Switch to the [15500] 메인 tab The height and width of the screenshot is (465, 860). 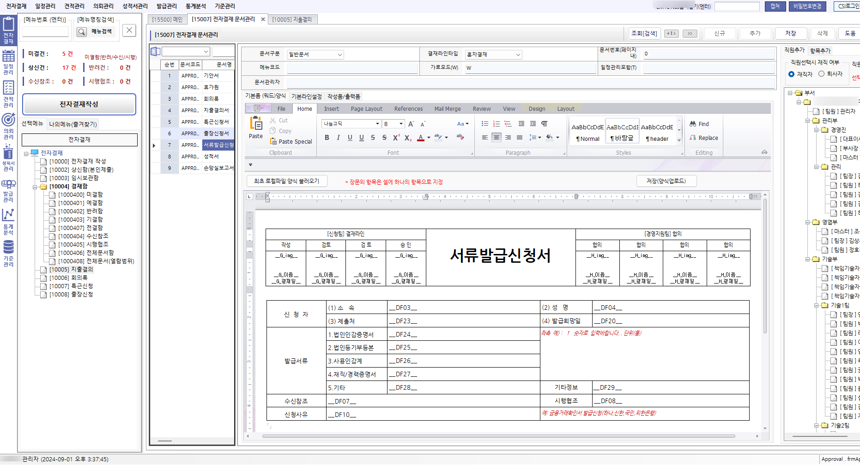coord(167,19)
